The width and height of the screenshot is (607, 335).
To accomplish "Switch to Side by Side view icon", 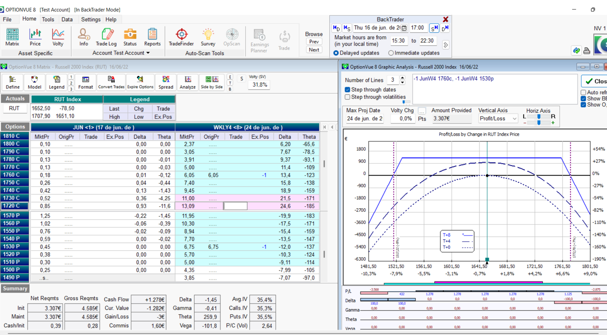I will point(212,83).
